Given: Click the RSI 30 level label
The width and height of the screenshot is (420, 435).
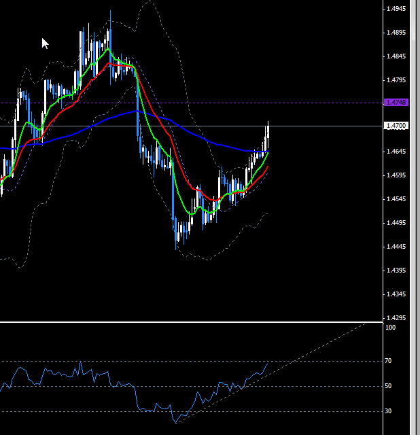Looking at the screenshot, I should (388, 411).
